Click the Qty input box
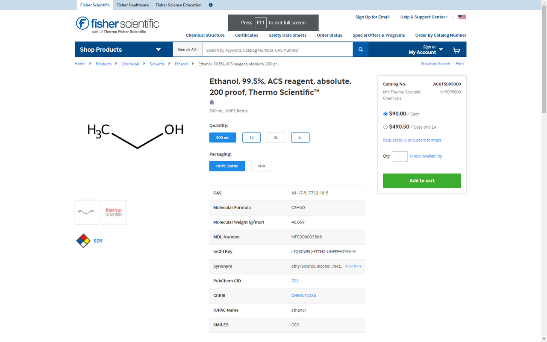Viewport: 547px width, 342px height. 400,156
